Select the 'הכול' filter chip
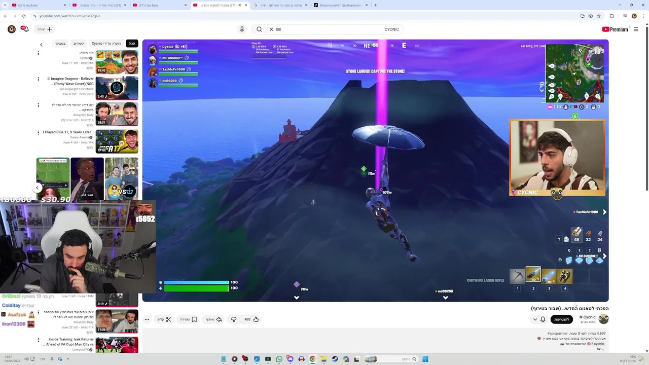Viewport: 649px width, 365px height. click(x=132, y=44)
